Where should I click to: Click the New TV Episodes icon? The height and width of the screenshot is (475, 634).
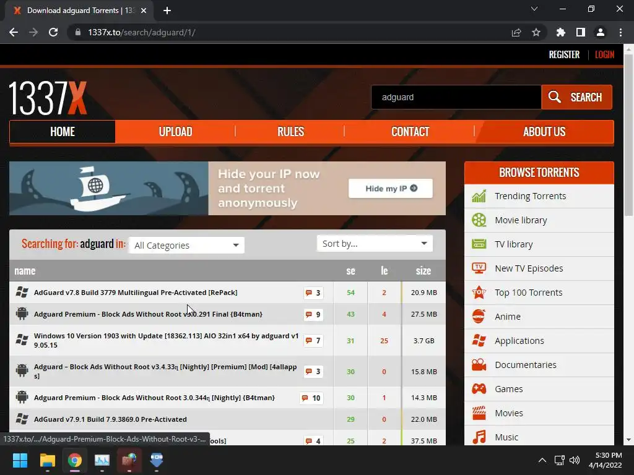[479, 268]
